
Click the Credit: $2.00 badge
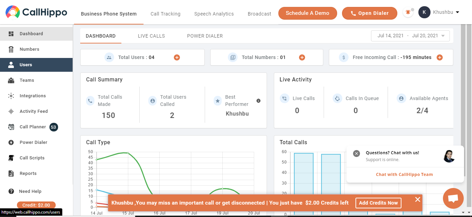36,205
